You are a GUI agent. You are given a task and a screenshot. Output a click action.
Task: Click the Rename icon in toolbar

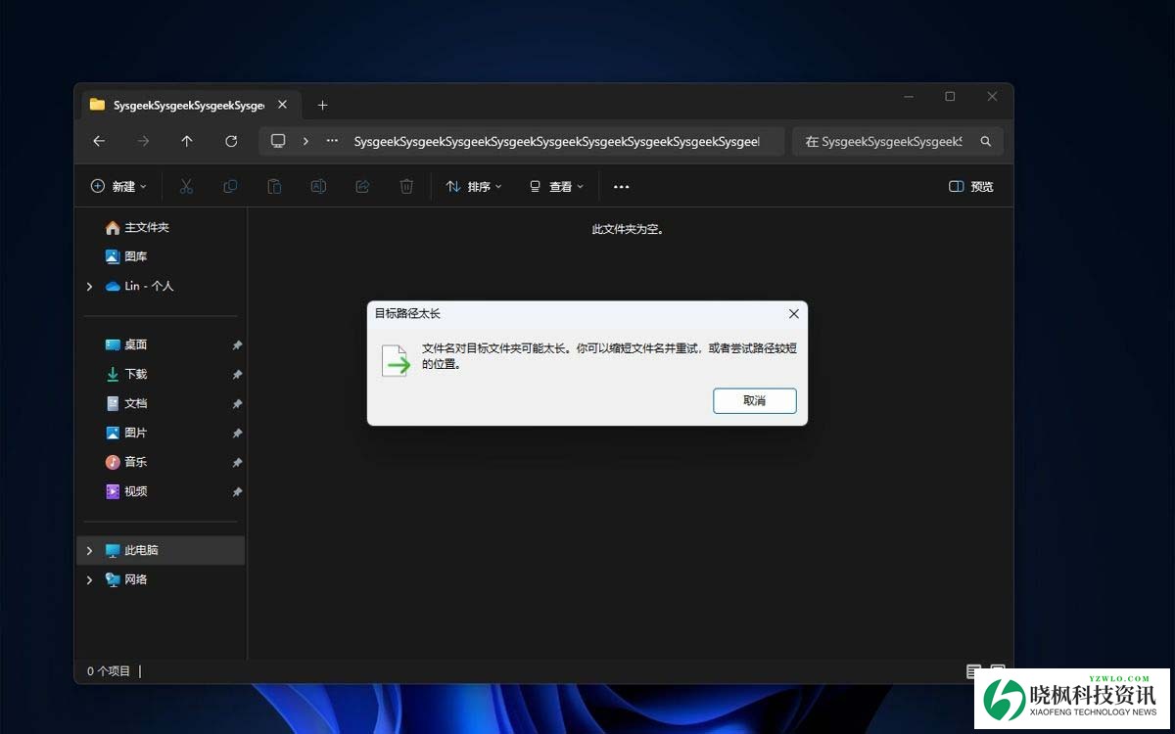[x=318, y=186]
